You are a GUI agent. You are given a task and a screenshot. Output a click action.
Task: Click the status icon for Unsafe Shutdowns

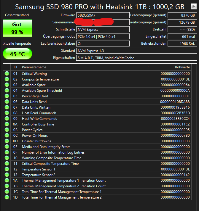click(7, 141)
